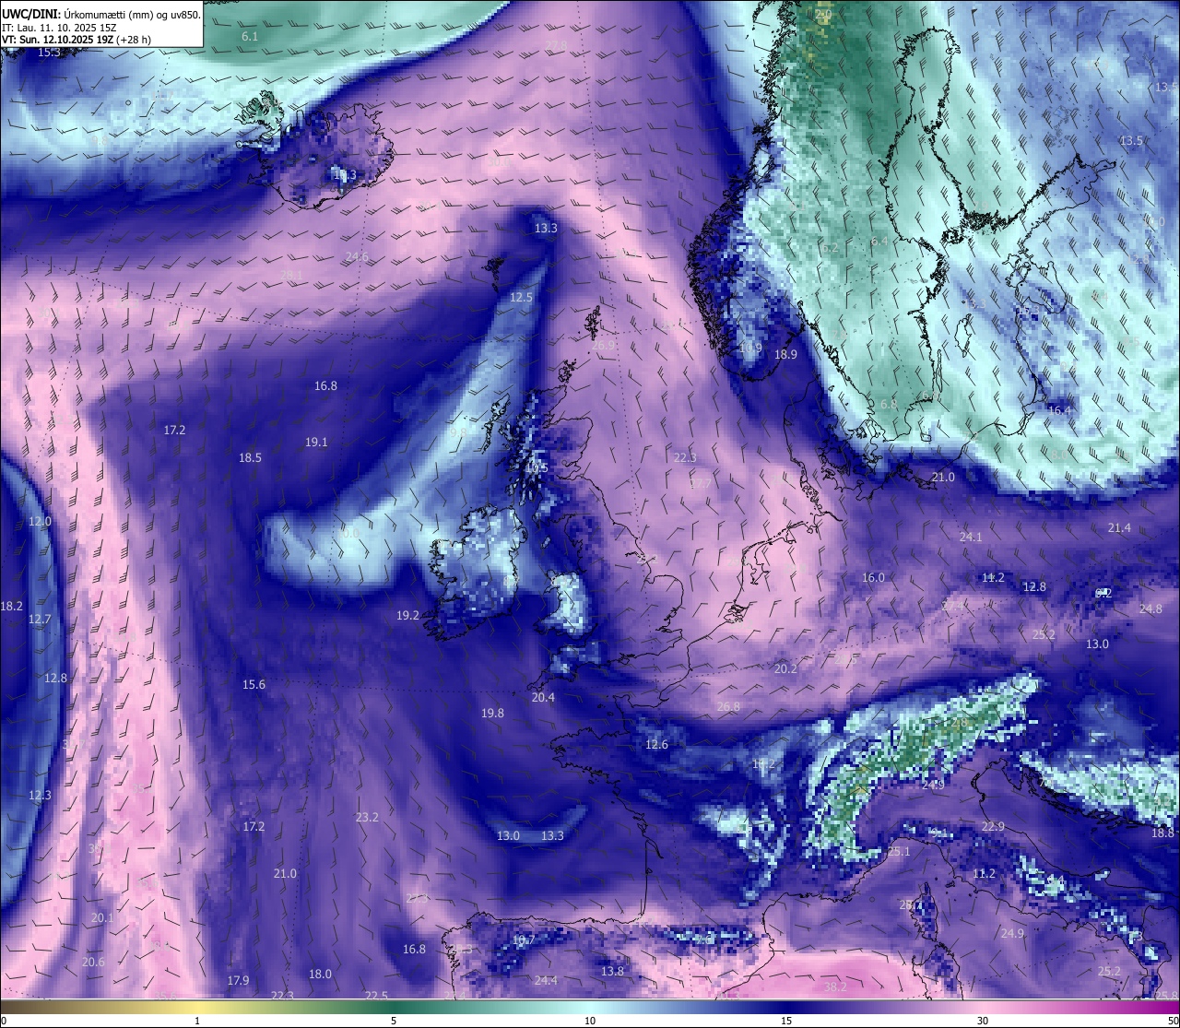Viewport: 1180px width, 1028px height.
Task: Click the 24.8 value label
Action: coord(1150,609)
